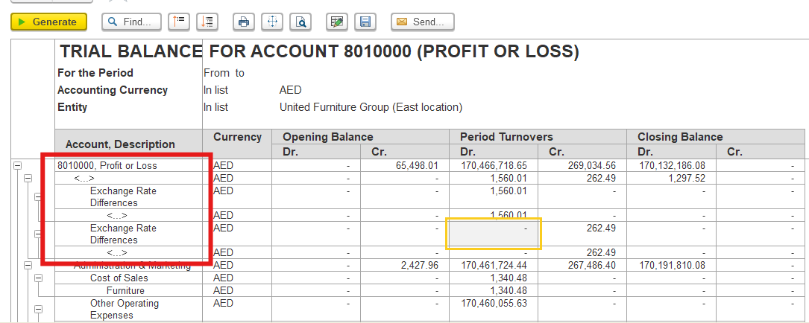Collapse the Cost of Sales group

click(x=39, y=278)
